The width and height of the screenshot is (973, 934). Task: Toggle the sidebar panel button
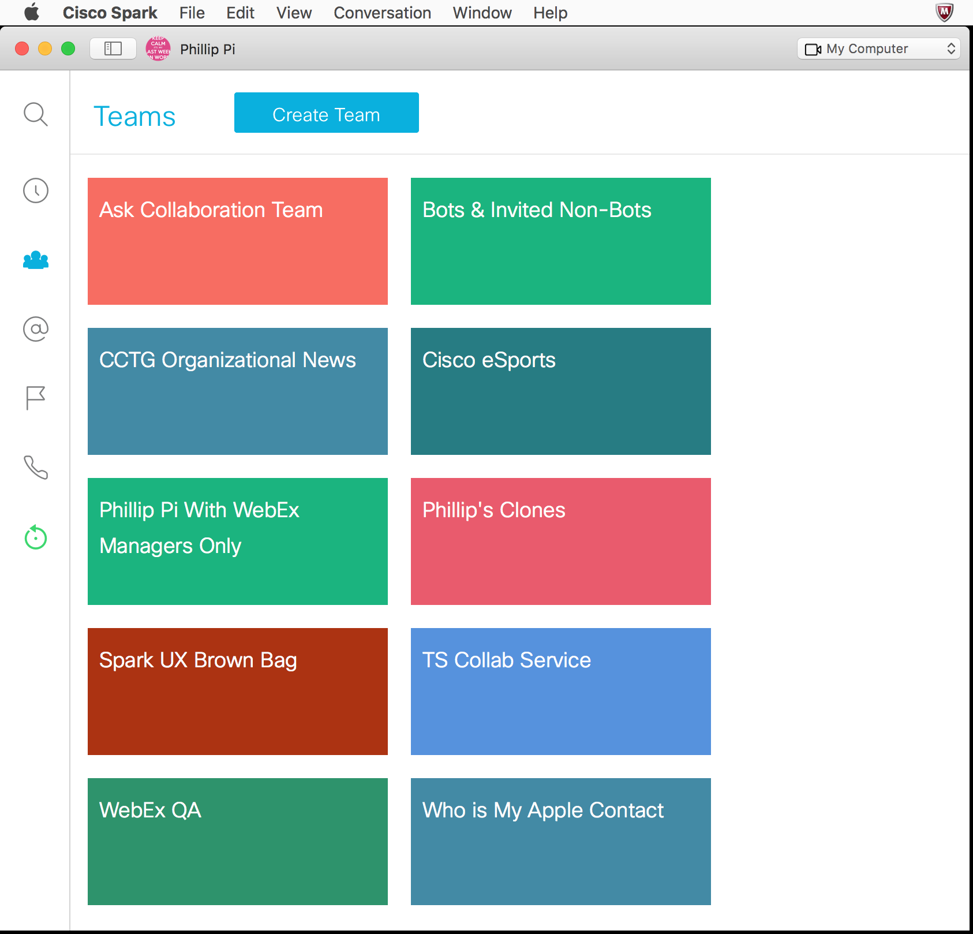[x=113, y=49]
